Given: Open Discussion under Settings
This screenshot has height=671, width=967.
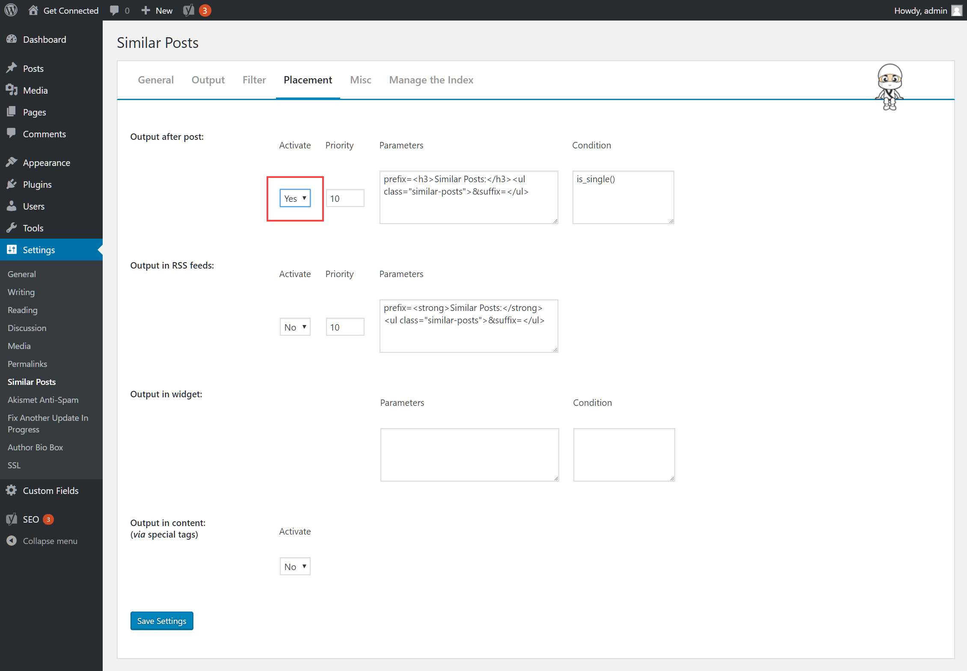Looking at the screenshot, I should (27, 328).
